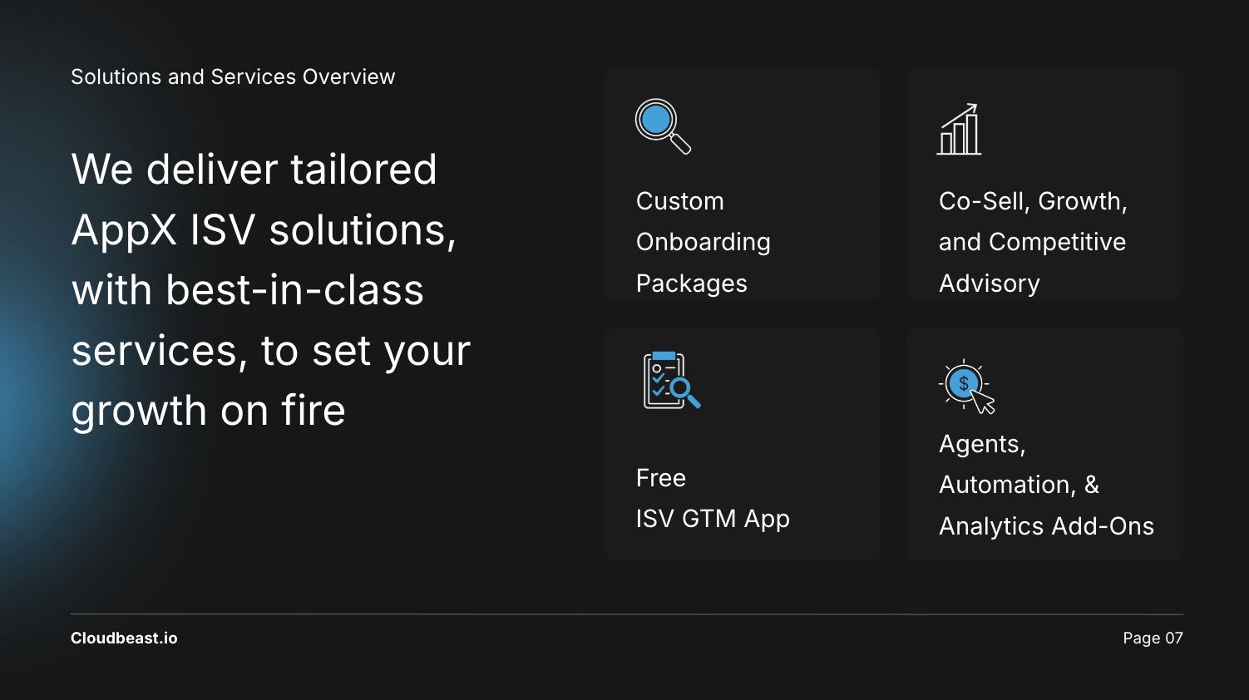Click the 'growth on fire' headline line

pyautogui.click(x=208, y=411)
